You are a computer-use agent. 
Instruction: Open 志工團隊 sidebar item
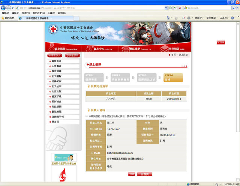point(63,76)
